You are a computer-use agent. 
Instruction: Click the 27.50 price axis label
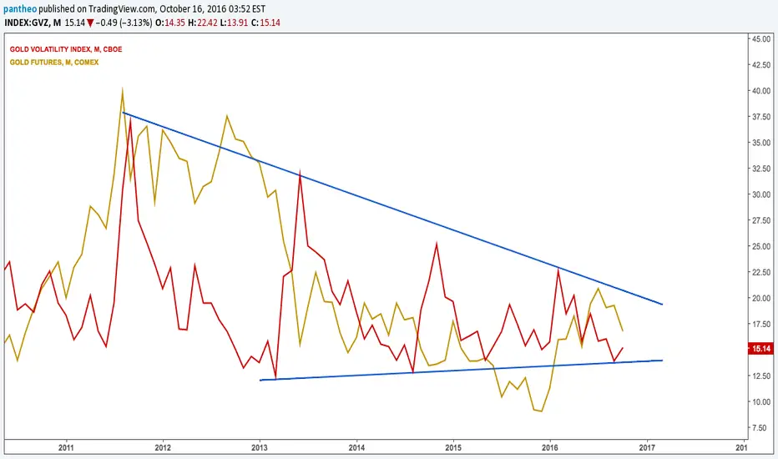761,220
